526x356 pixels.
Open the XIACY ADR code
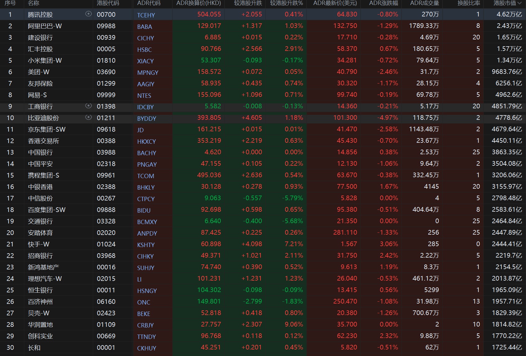click(145, 61)
